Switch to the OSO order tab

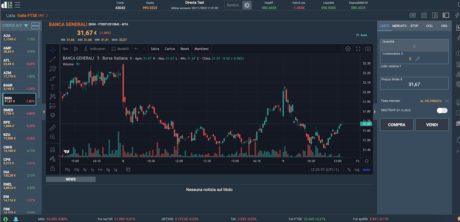444,26
